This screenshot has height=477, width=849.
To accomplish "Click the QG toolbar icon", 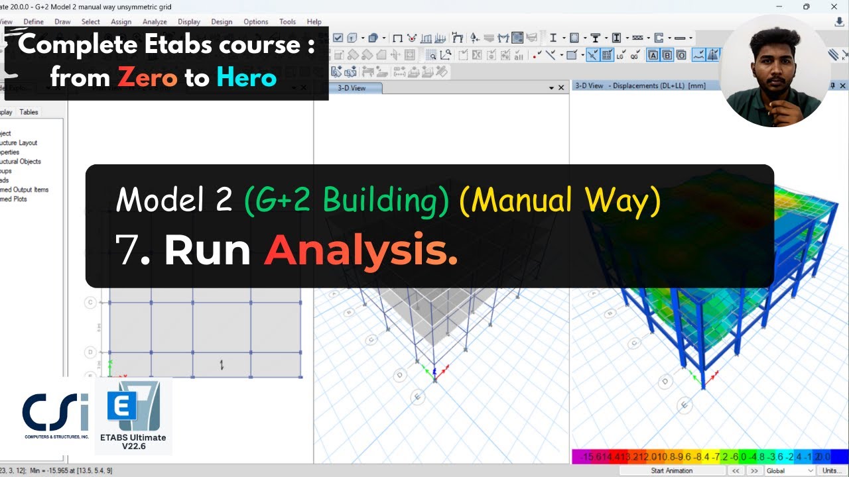I will (634, 56).
